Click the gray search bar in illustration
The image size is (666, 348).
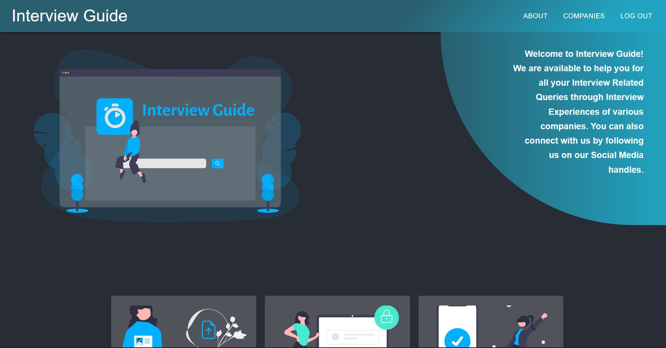click(x=171, y=163)
